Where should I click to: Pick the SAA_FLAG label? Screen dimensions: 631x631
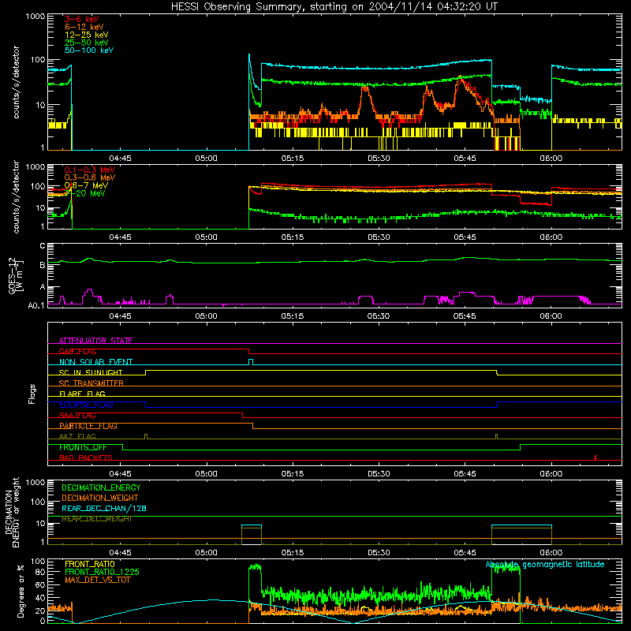pyautogui.click(x=77, y=416)
